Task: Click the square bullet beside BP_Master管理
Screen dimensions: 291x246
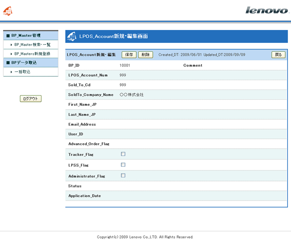Action: pos(8,35)
